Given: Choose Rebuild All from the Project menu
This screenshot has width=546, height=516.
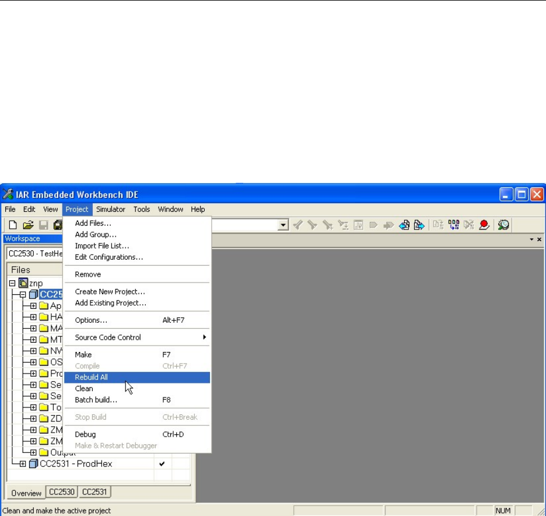Looking at the screenshot, I should [x=137, y=377].
